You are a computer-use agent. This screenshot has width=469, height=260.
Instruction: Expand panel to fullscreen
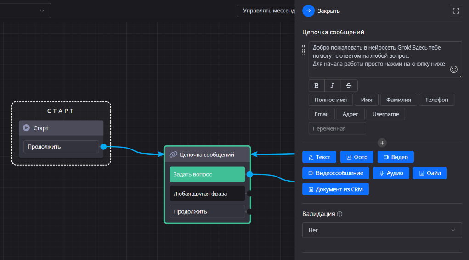click(x=456, y=11)
